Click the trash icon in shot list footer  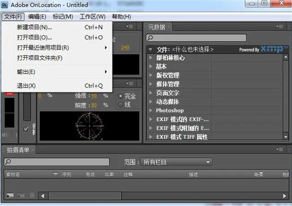(32, 196)
